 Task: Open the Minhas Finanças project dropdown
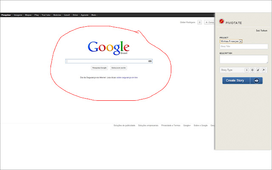click(x=231, y=42)
